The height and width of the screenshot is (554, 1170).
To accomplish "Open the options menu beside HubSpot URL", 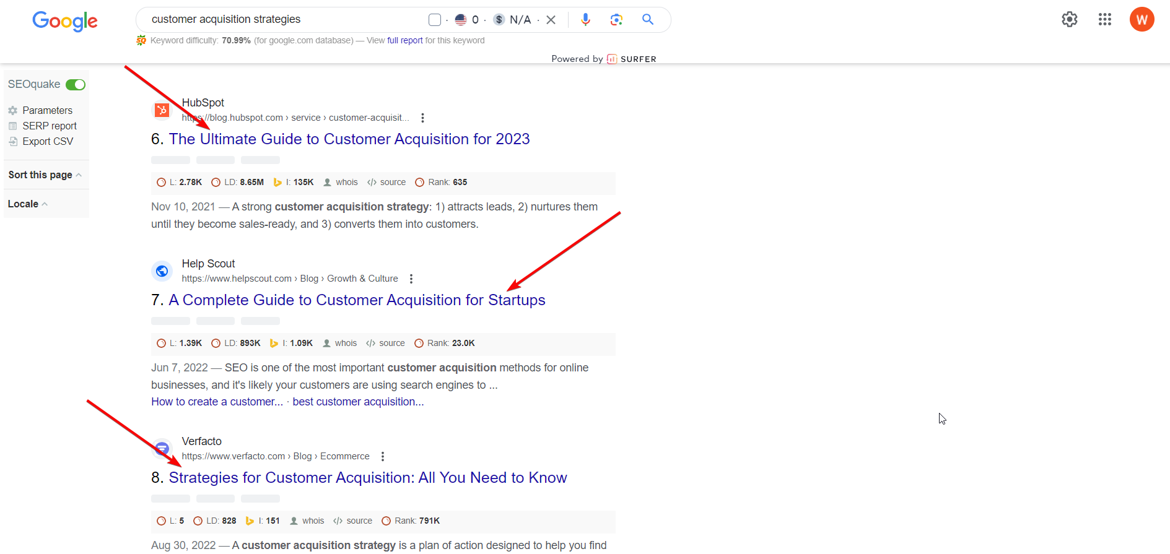I will pos(422,118).
